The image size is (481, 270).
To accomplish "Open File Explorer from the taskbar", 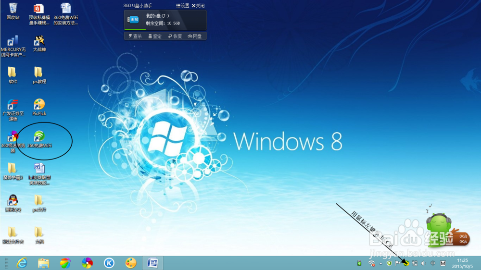I will click(x=44, y=263).
